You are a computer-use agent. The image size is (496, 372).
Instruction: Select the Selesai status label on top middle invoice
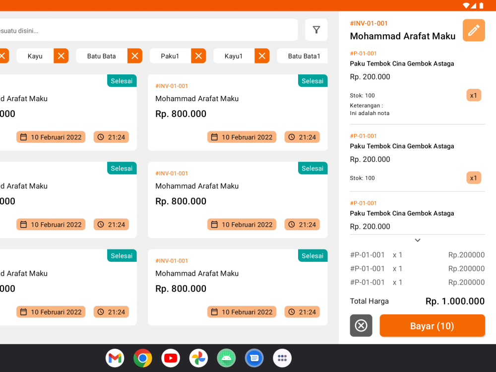point(312,80)
